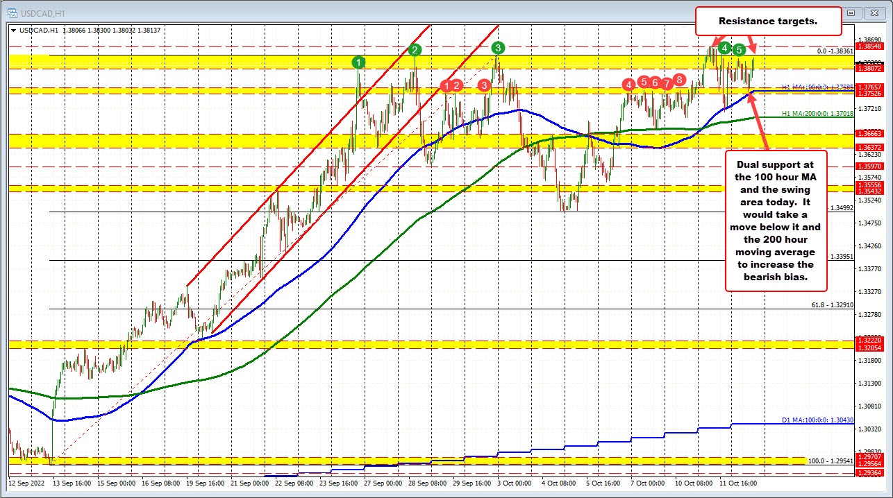Click the green circle marker numbered 3
Viewport: 893px width, 498px height.
498,47
